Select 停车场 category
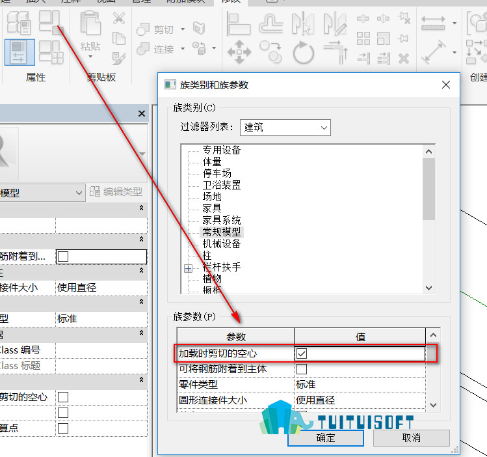The width and height of the screenshot is (487, 457). pyautogui.click(x=217, y=173)
